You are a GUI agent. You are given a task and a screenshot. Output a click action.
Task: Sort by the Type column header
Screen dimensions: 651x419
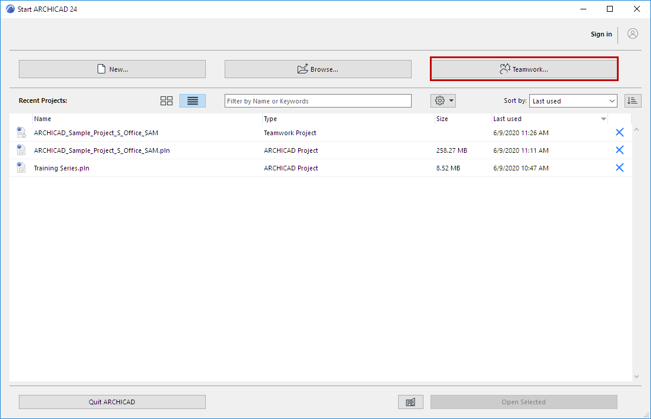coord(348,119)
